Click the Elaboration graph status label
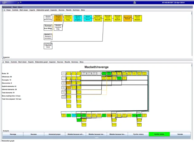This screenshot has width=194, height=142. pos(8,141)
